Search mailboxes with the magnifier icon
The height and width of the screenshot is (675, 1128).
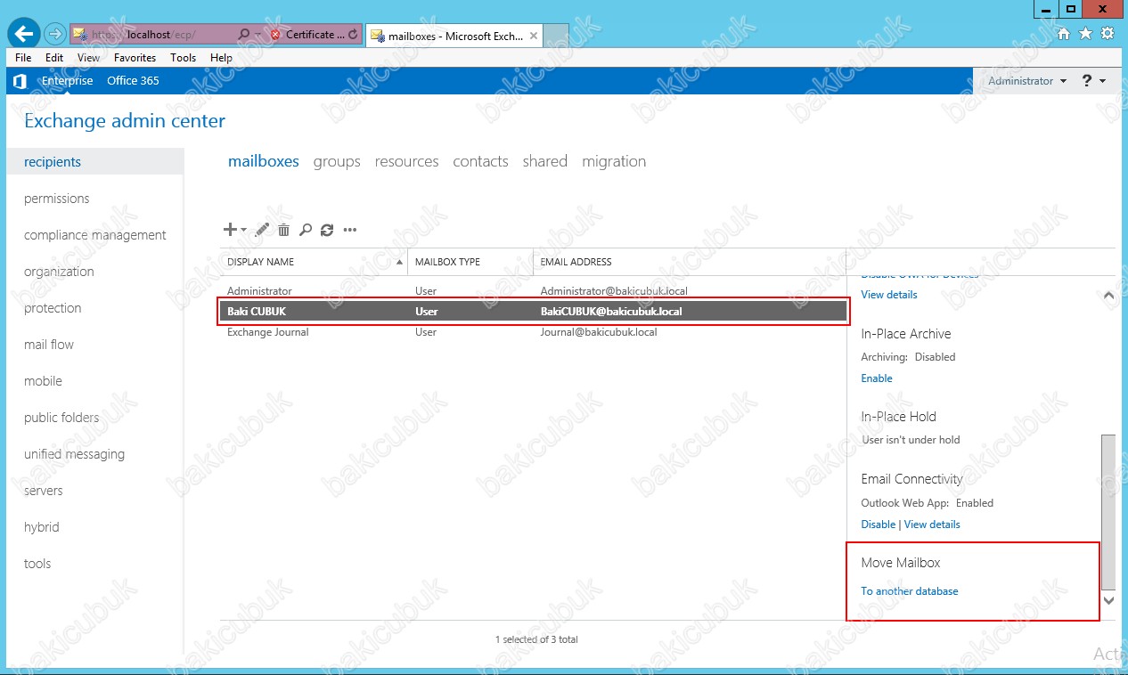pyautogui.click(x=306, y=230)
